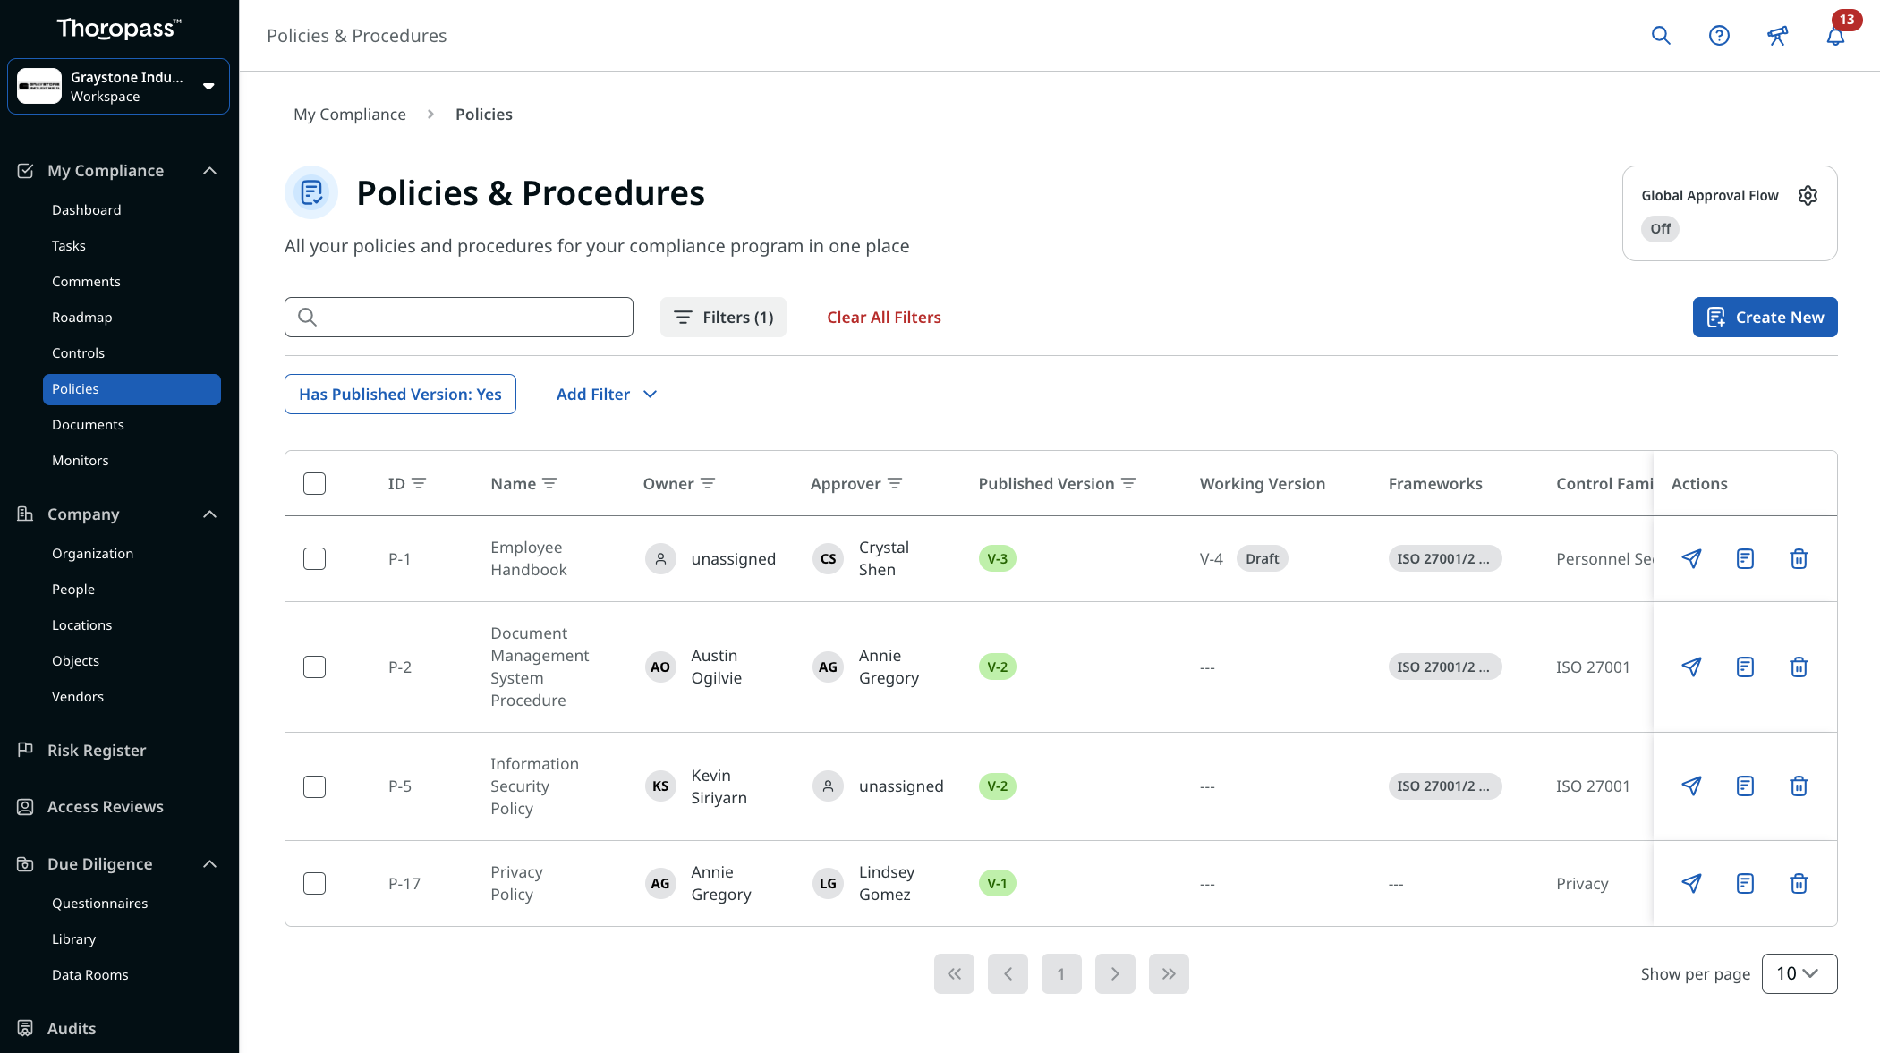The image size is (1880, 1053).
Task: Click ISO 27001/2 tag in Employee Handbook row
Action: pos(1444,559)
